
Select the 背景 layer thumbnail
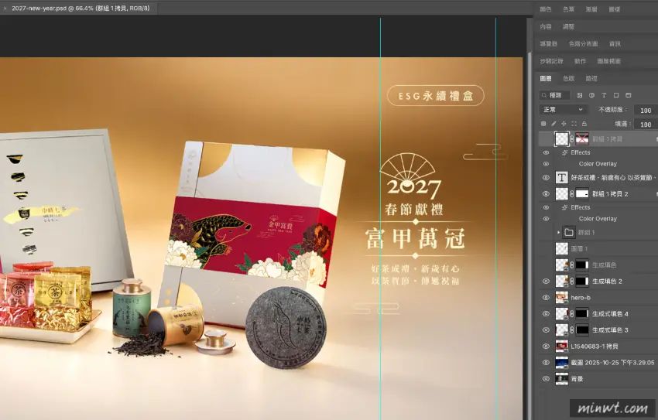(561, 379)
